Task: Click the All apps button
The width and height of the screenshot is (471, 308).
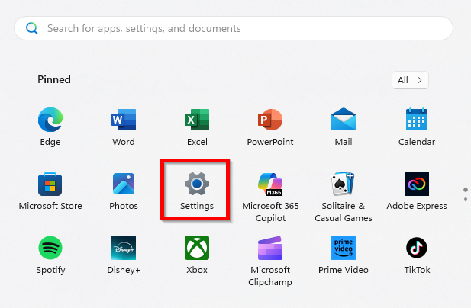Action: pos(410,80)
